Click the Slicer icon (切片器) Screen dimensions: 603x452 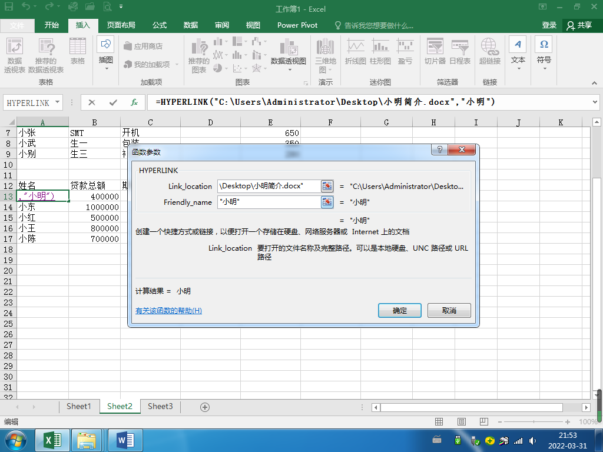(x=435, y=51)
